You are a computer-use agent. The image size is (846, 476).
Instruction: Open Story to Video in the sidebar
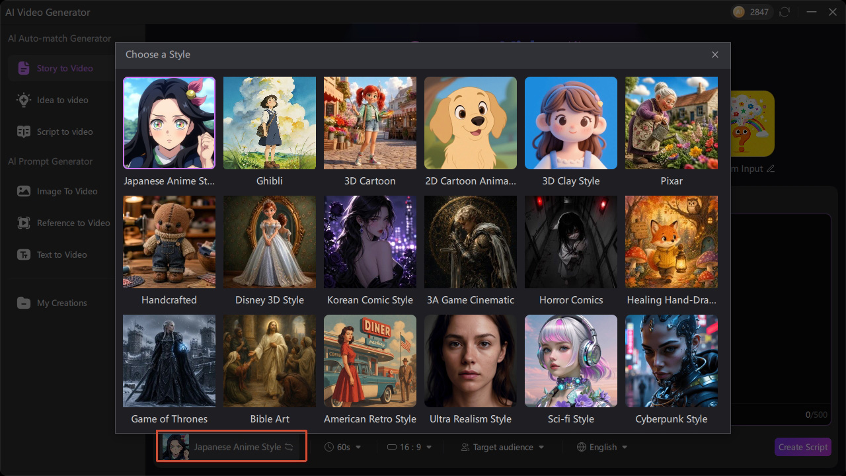pos(64,68)
